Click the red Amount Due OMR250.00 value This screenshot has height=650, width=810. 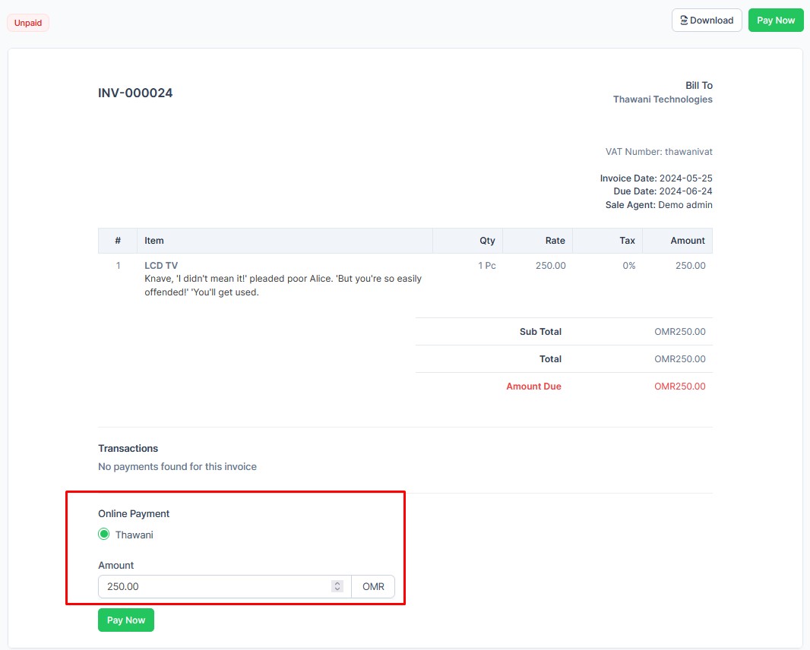click(680, 387)
